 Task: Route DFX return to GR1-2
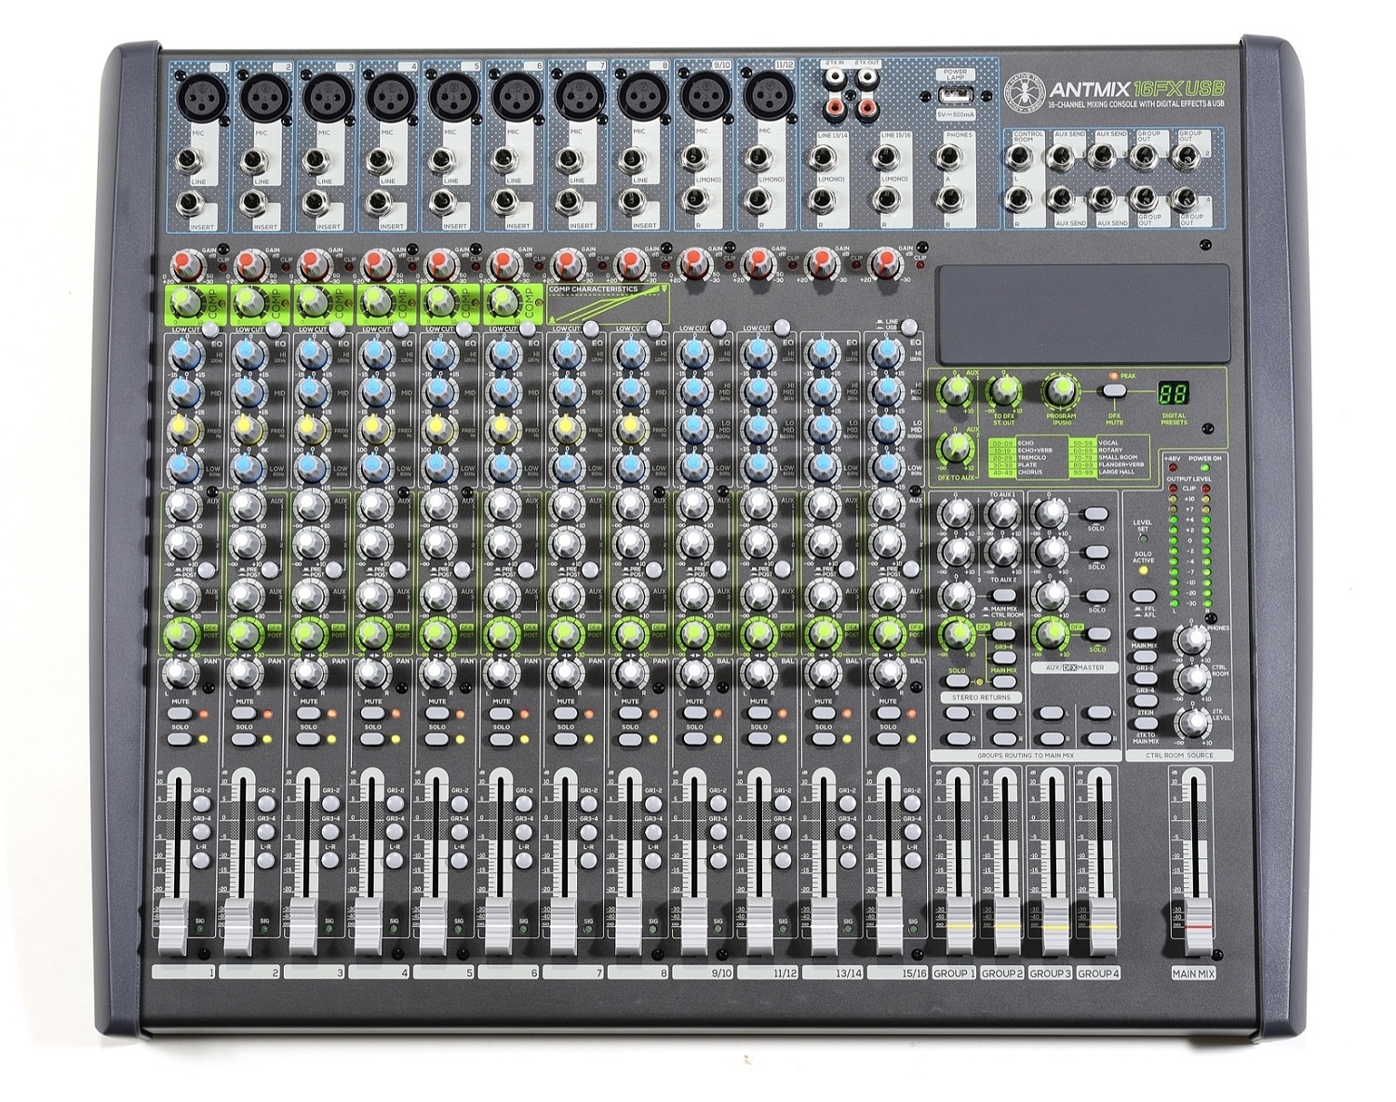click(x=1002, y=635)
